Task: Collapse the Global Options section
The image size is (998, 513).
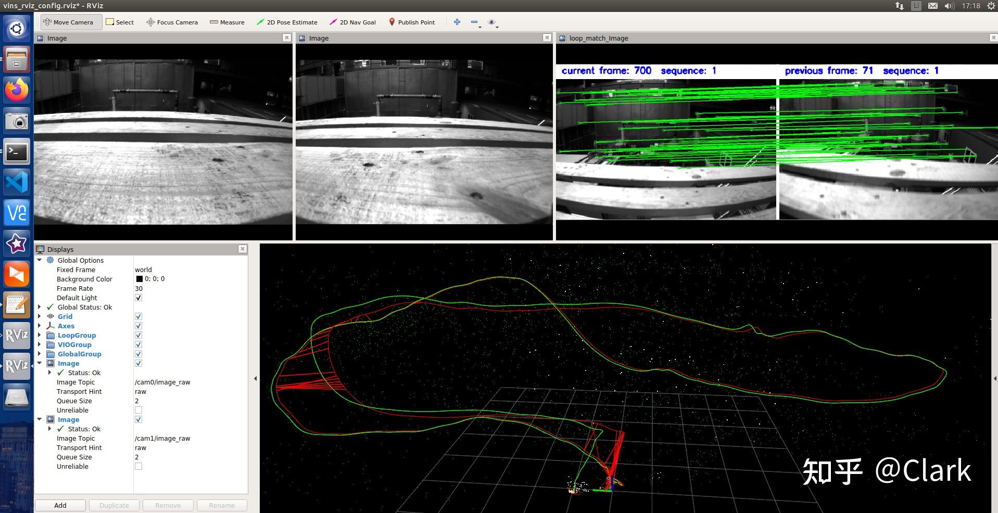Action: (x=40, y=260)
